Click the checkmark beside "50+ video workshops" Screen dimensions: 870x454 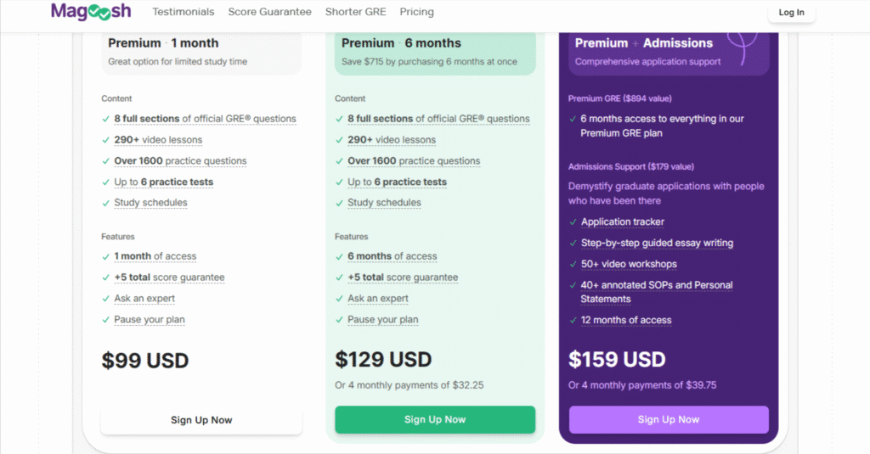coord(573,264)
